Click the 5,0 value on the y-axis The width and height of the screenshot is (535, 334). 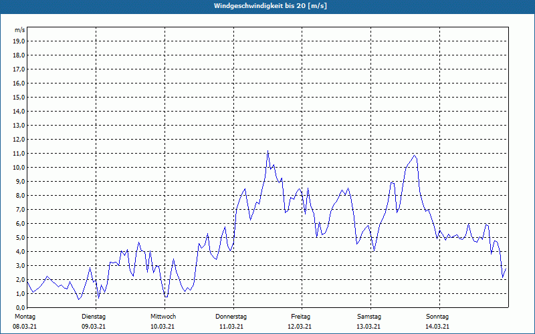(19, 237)
